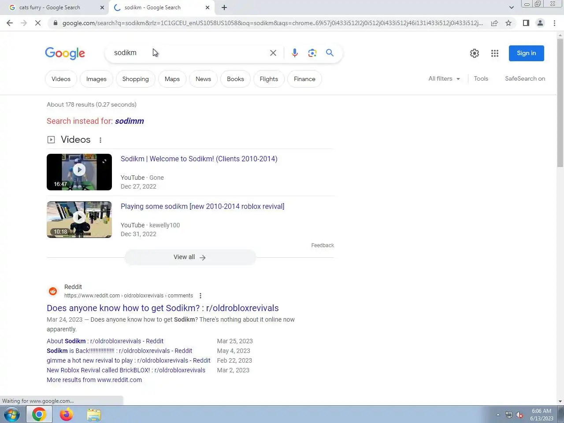Filter results by Images
Image resolution: width=564 pixels, height=423 pixels.
(x=96, y=79)
